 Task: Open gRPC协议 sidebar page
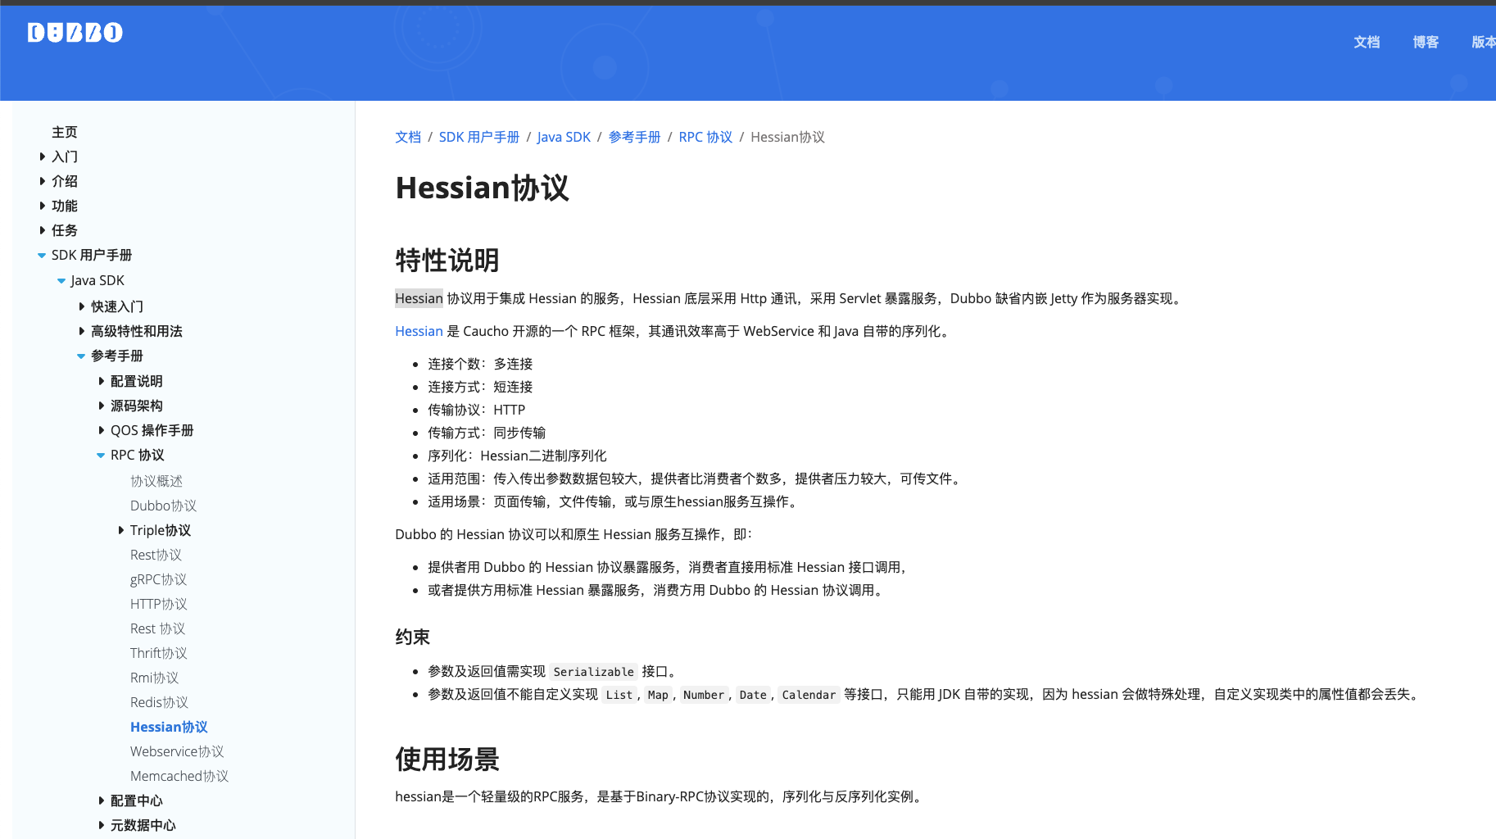(x=158, y=579)
